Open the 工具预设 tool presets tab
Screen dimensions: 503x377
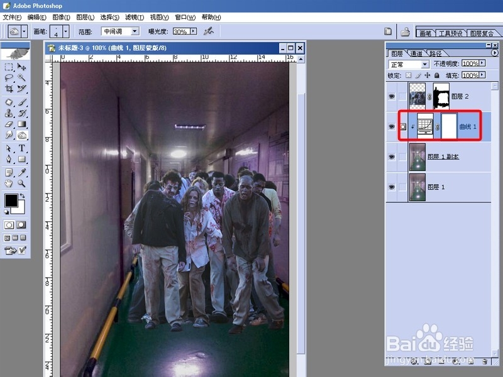[450, 33]
